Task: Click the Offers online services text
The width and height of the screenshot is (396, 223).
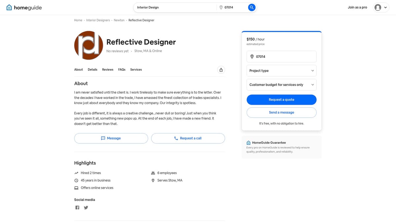Action: tap(97, 188)
